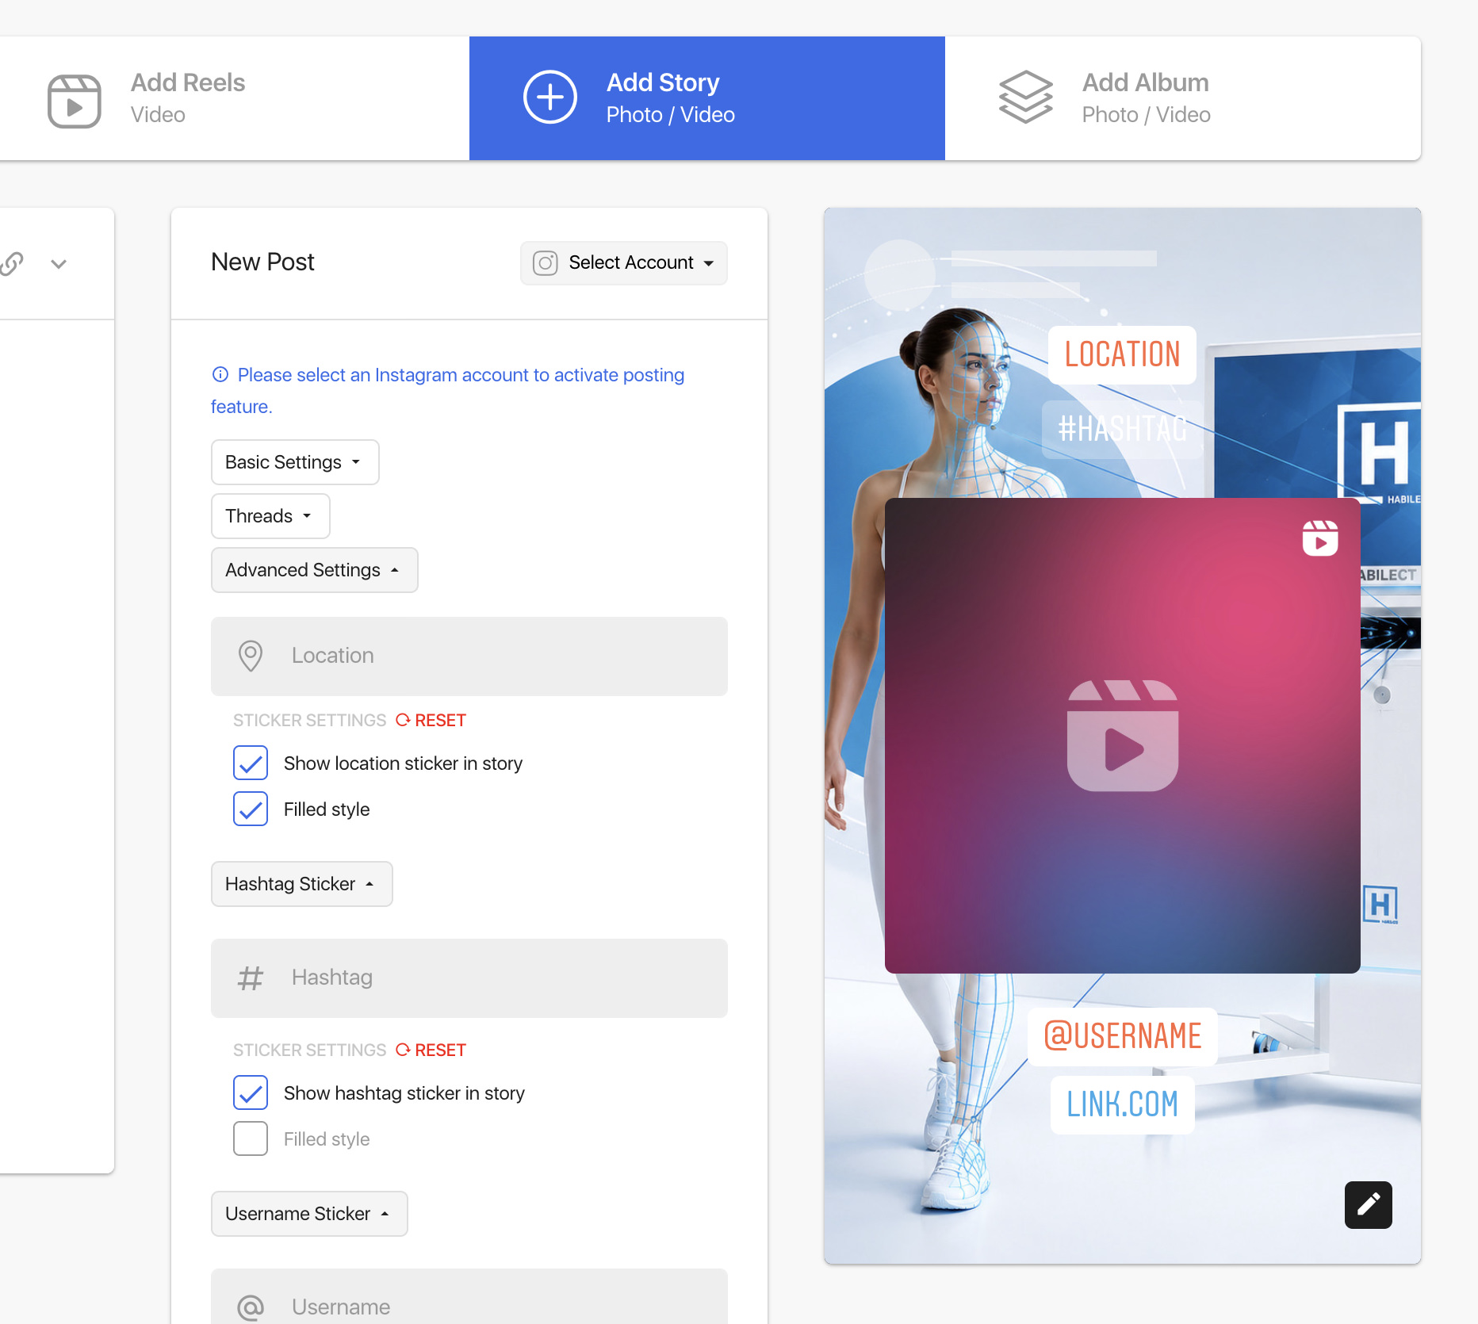This screenshot has width=1478, height=1324.
Task: Click the stacked layers icon in Add Album
Action: [1025, 98]
